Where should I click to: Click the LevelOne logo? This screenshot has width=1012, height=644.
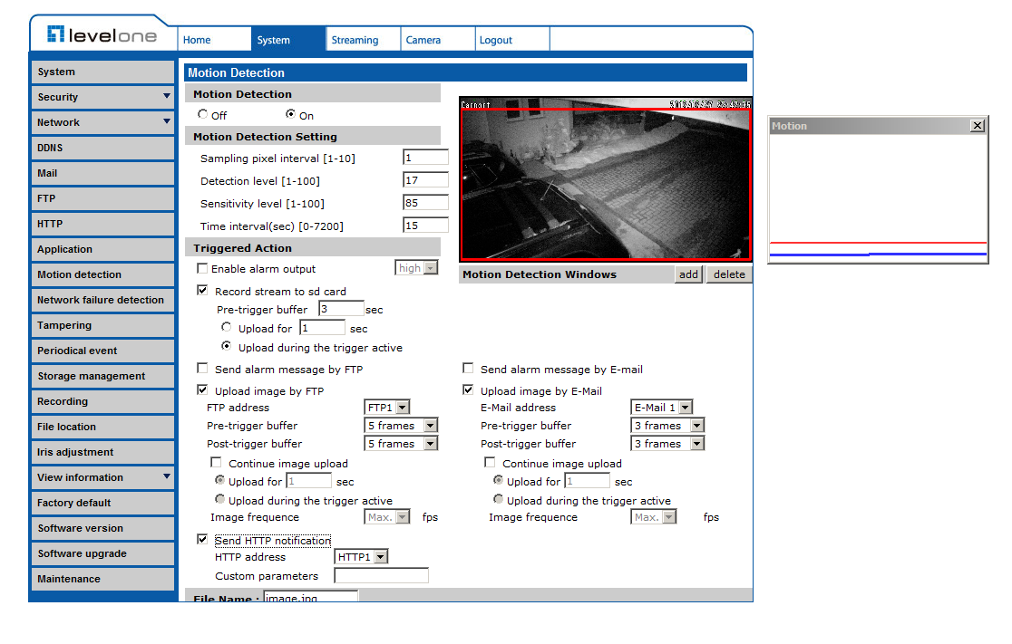pos(102,34)
